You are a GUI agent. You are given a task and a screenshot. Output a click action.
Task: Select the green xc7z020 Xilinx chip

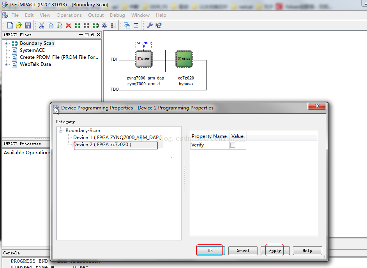(x=184, y=59)
